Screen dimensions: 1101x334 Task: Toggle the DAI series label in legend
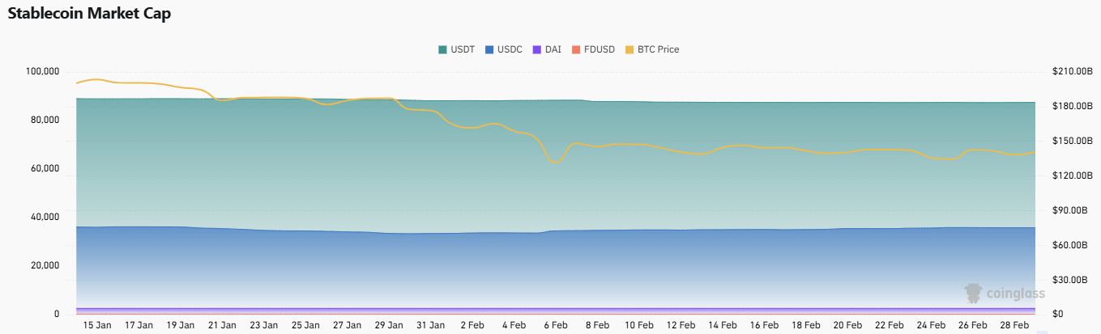pyautogui.click(x=553, y=49)
